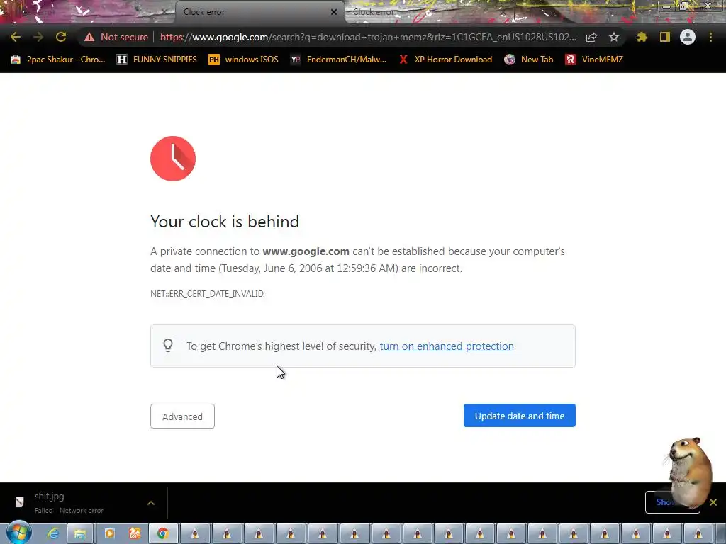The height and width of the screenshot is (544, 726).
Task: Open Chrome three-dot menu
Action: (x=710, y=37)
